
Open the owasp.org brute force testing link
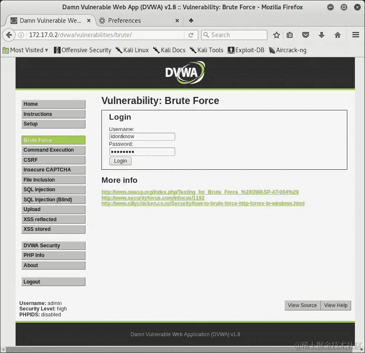(200, 192)
